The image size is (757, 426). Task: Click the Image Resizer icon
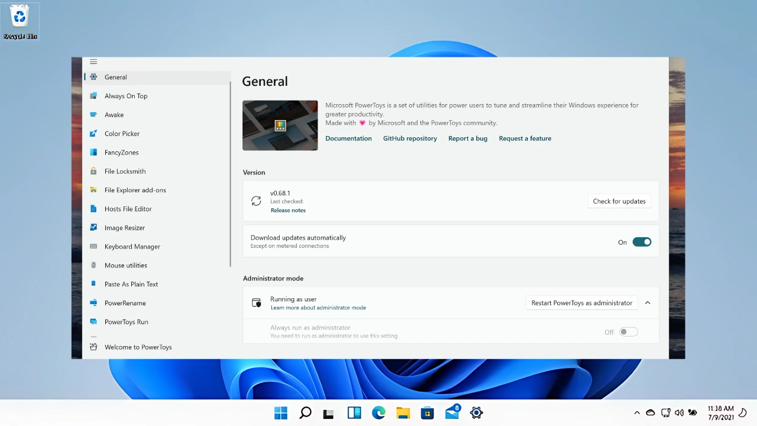(x=93, y=228)
